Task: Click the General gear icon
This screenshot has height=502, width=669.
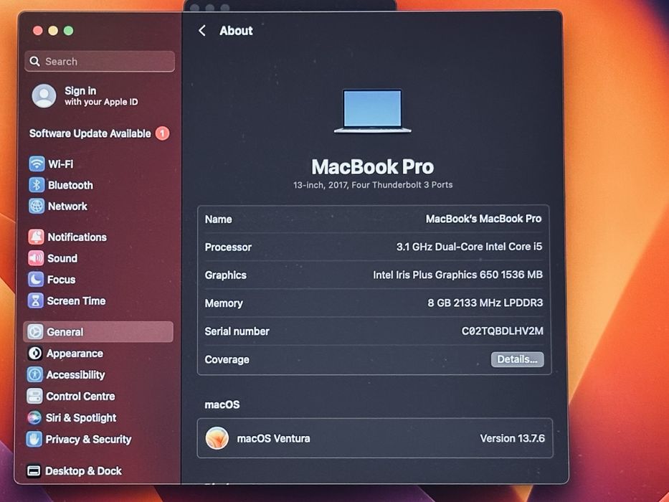Action: [35, 331]
